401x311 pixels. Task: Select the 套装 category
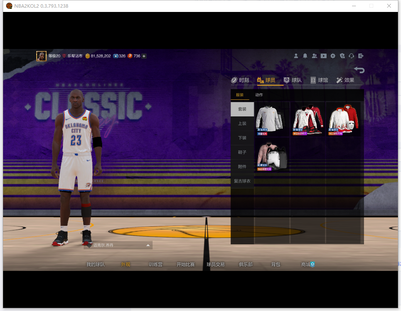242,109
